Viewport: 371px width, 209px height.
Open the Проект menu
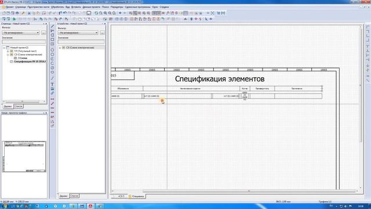(x=9, y=7)
